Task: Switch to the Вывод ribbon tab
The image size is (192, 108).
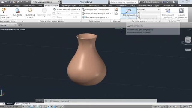Action: point(132,5)
